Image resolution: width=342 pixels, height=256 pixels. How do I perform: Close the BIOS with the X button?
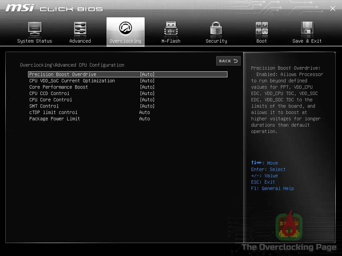(333, 8)
